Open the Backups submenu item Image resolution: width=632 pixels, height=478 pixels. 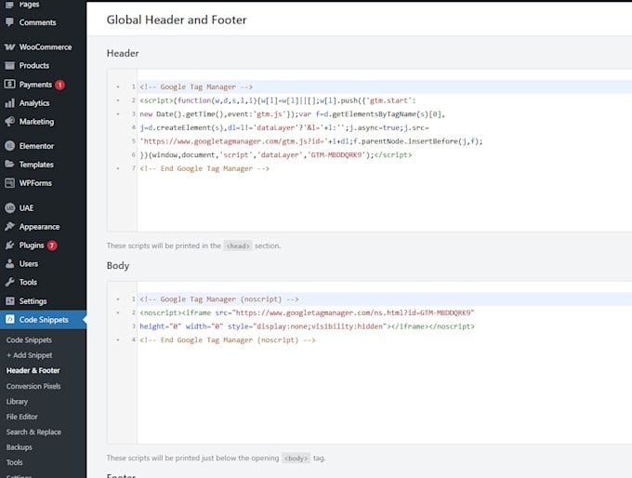coord(19,447)
